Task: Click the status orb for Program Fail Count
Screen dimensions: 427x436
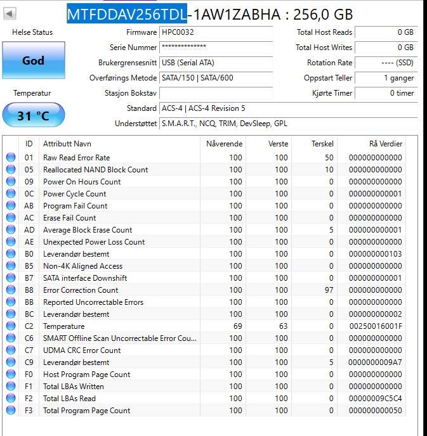Action: click(x=11, y=206)
